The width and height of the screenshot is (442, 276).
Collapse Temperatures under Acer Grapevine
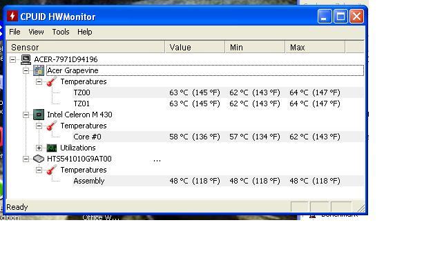[39, 81]
